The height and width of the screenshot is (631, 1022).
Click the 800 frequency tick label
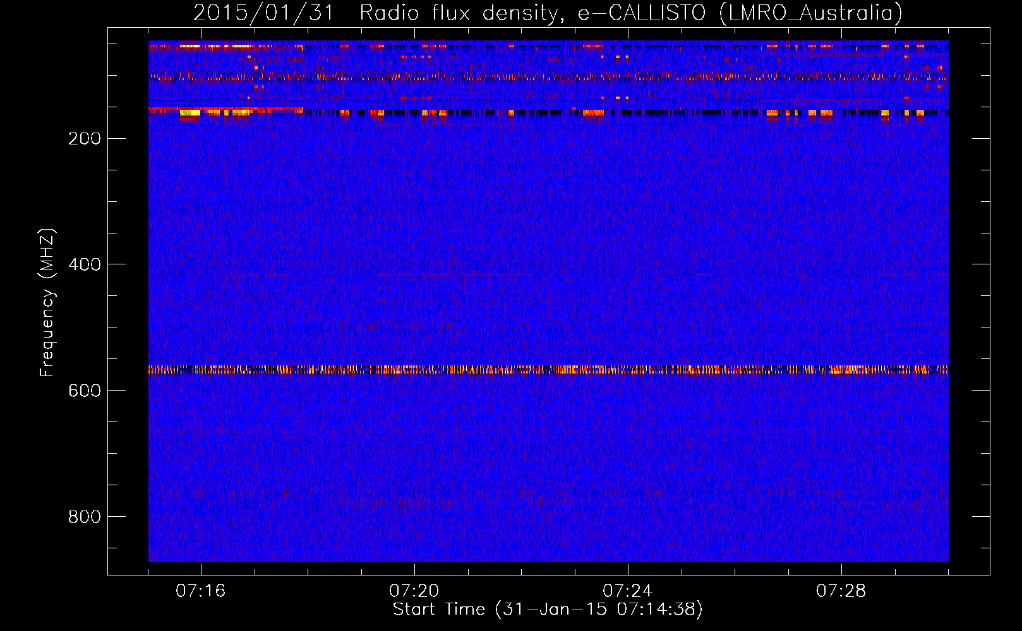(85, 517)
